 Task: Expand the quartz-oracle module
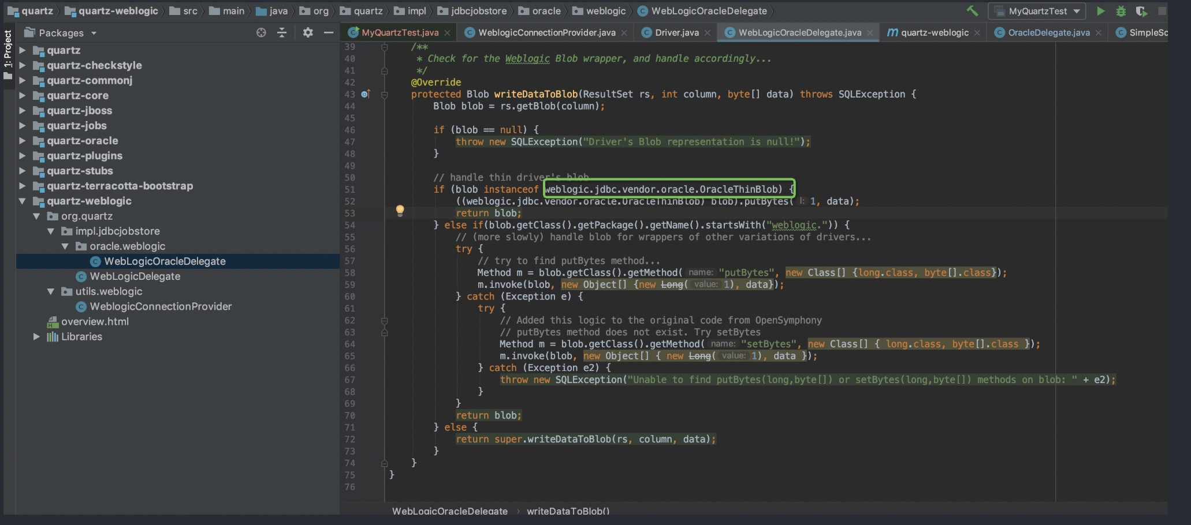(23, 140)
